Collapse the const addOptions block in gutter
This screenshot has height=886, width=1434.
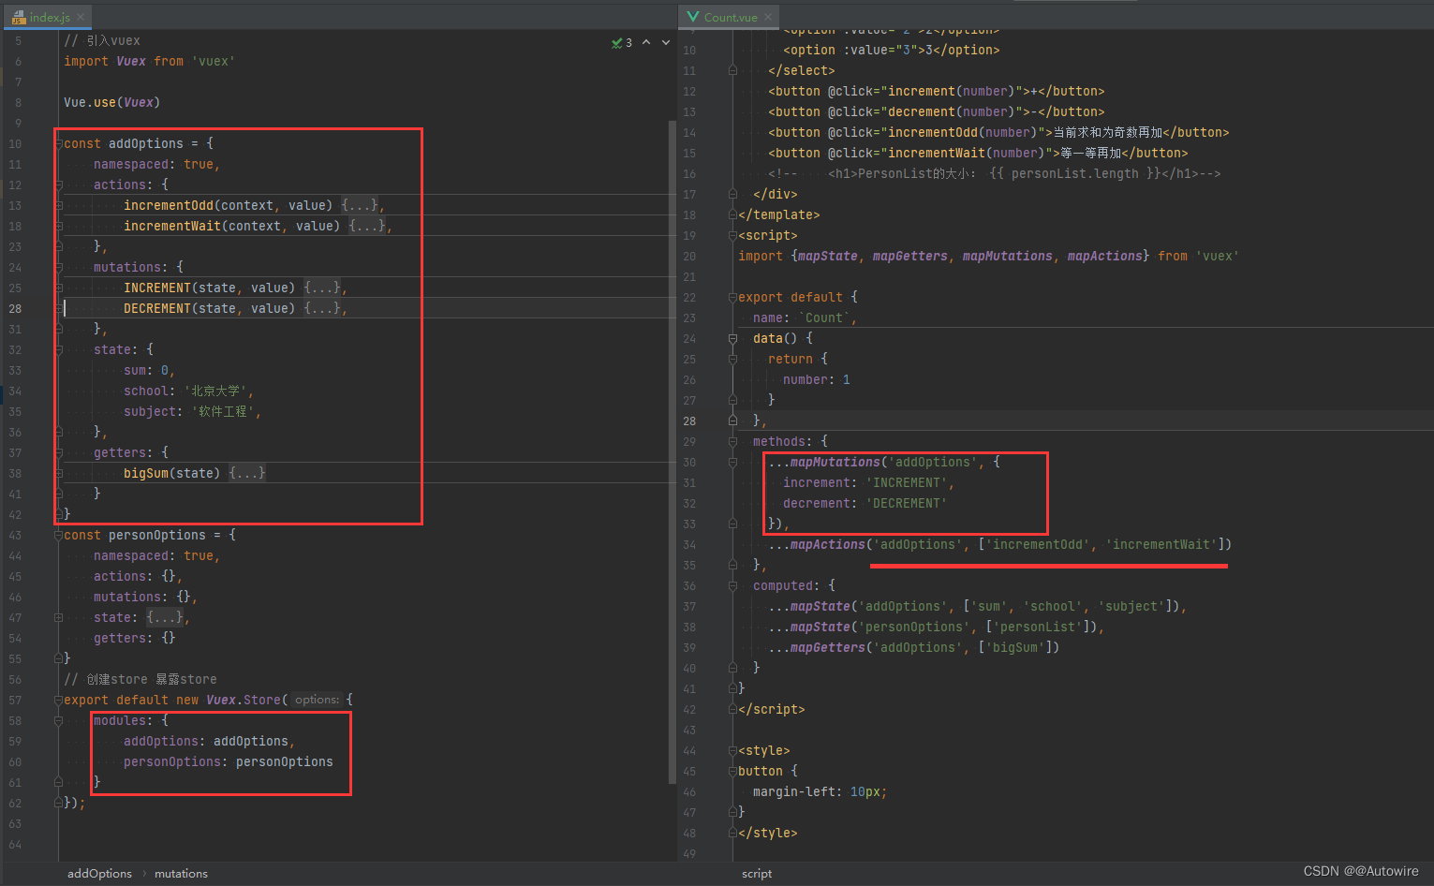pos(58,143)
